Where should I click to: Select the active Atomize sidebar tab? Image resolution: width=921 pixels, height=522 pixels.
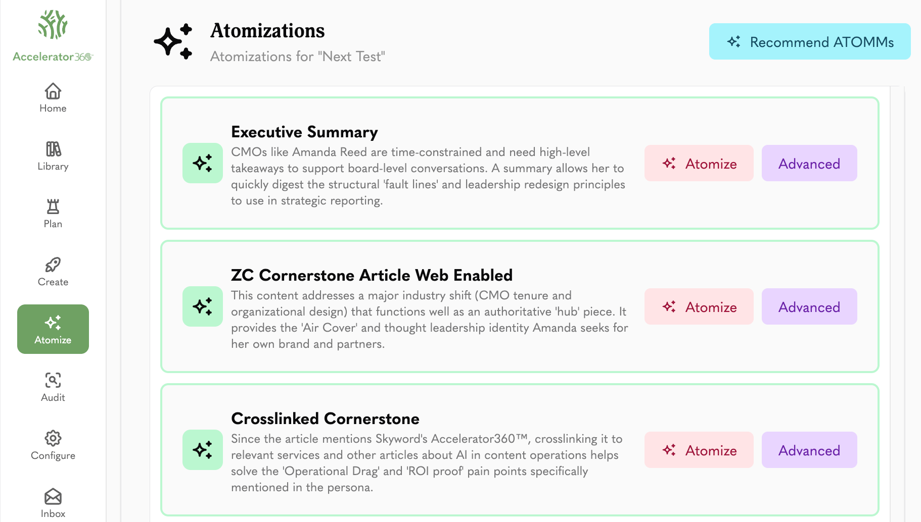pos(53,329)
